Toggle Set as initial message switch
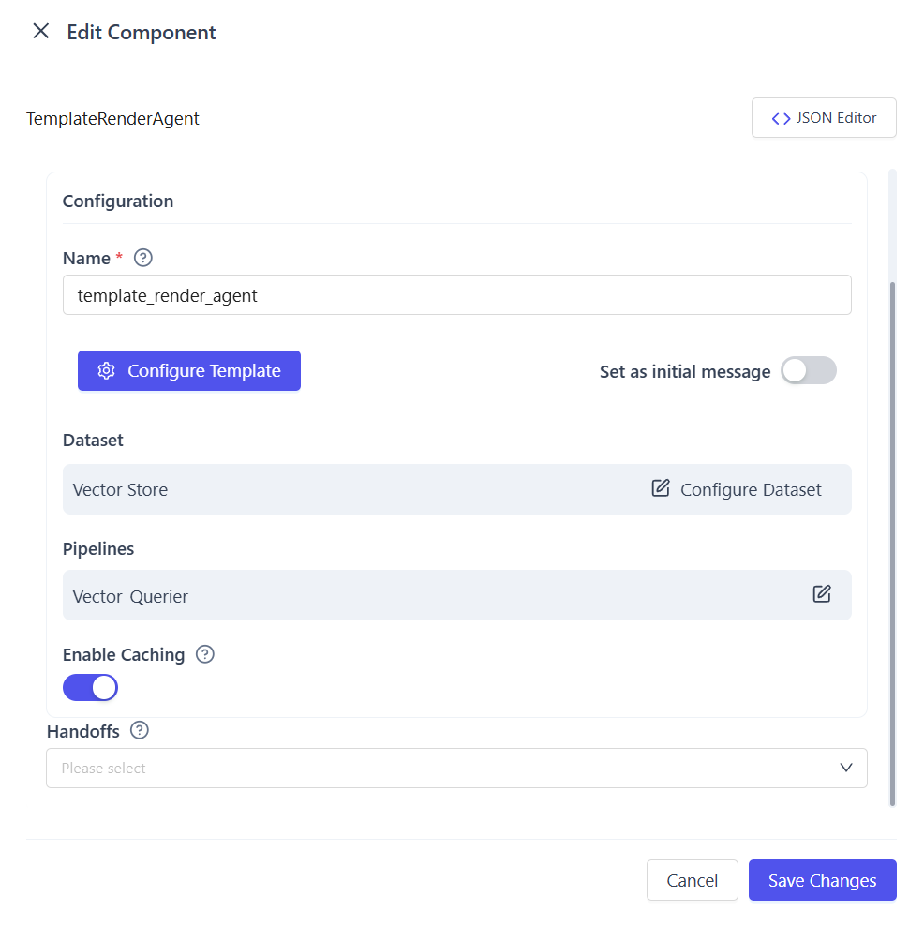 (808, 371)
